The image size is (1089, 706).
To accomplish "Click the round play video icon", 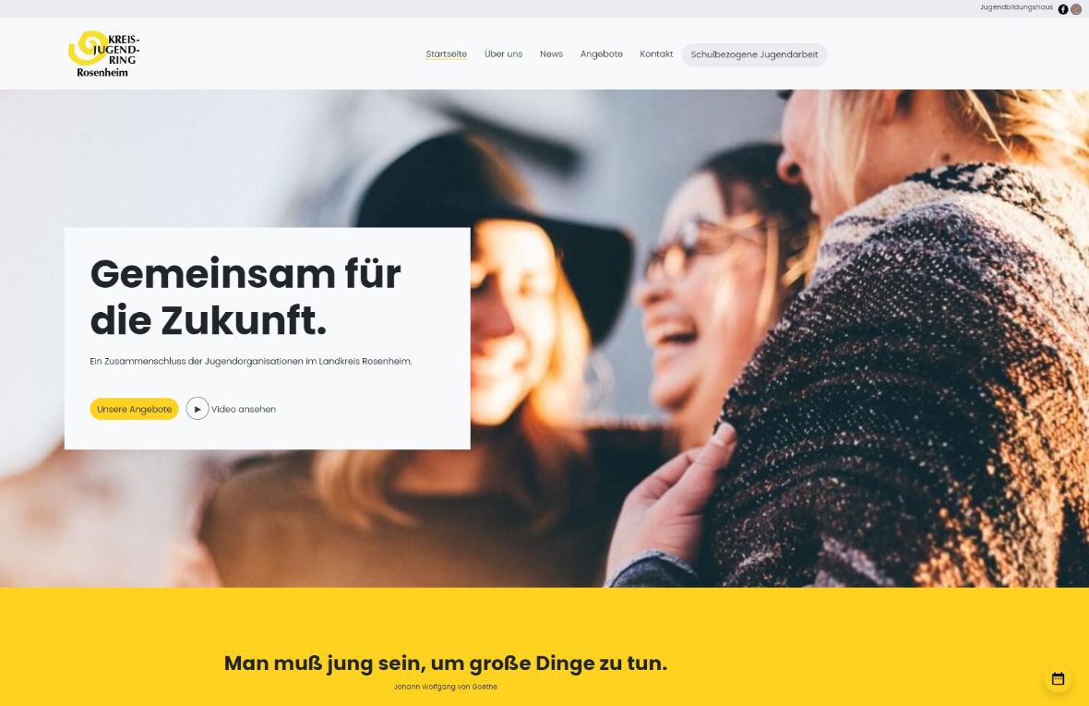I will tap(197, 409).
